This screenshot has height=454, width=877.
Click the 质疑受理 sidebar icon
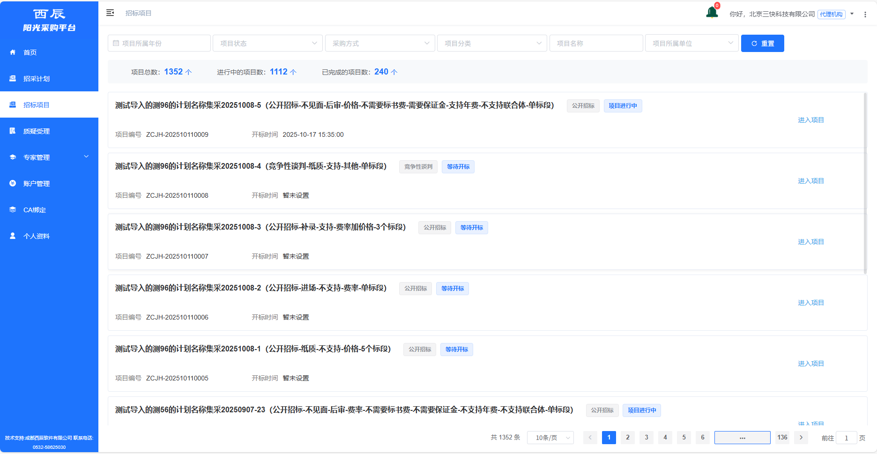[x=13, y=131]
